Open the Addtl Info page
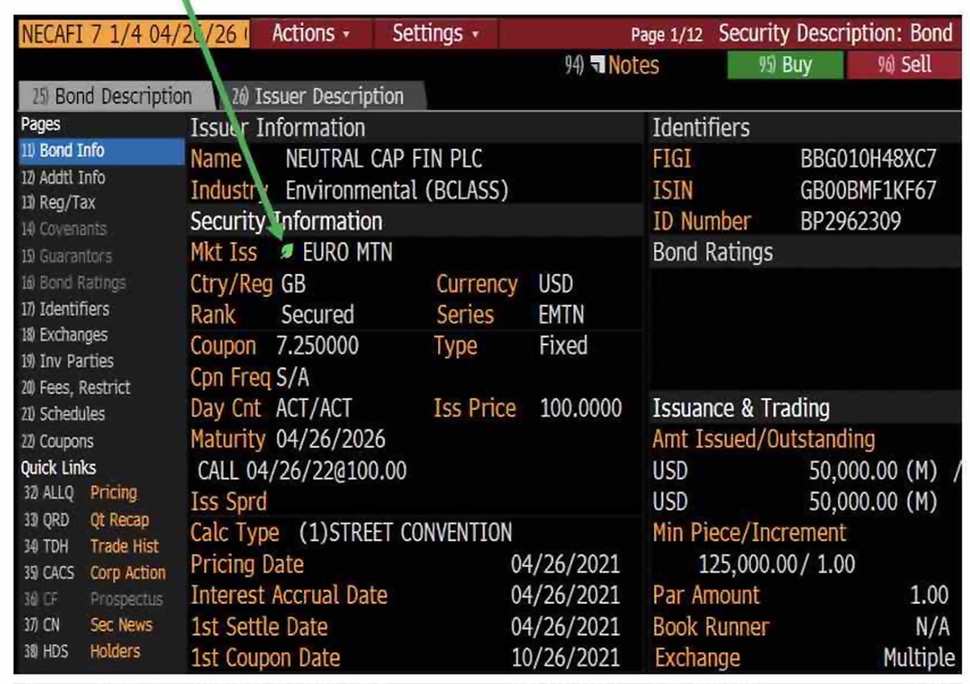Image resolution: width=970 pixels, height=684 pixels. [x=65, y=177]
